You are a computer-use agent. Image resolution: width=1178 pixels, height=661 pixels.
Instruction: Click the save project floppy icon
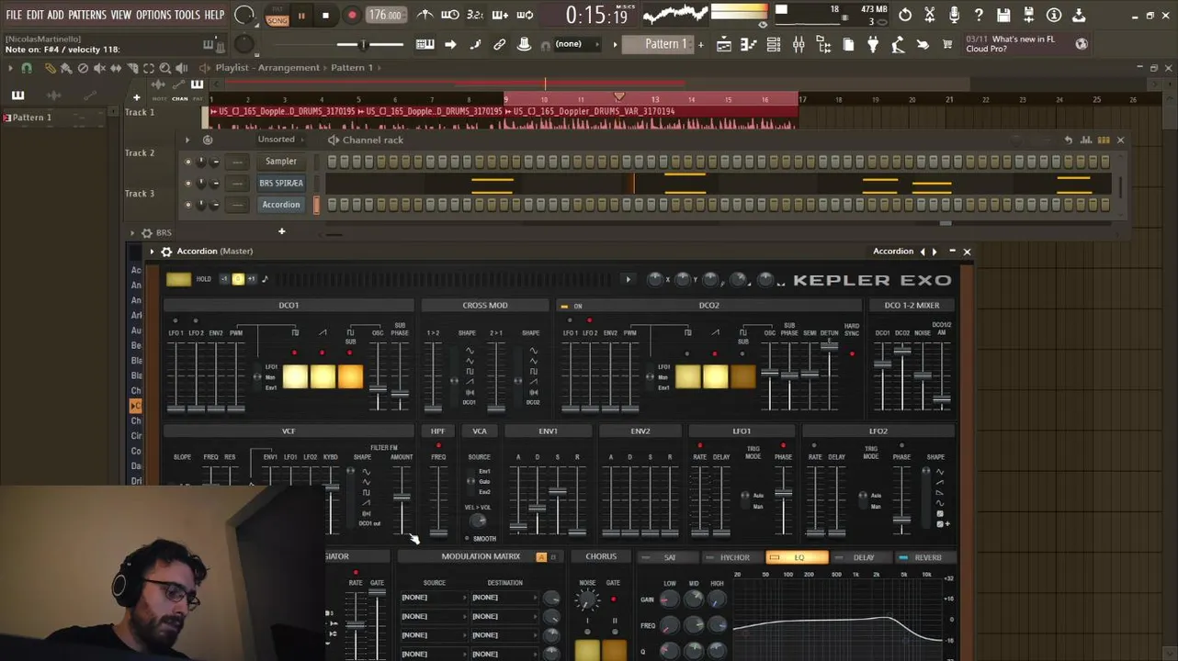point(1003,15)
